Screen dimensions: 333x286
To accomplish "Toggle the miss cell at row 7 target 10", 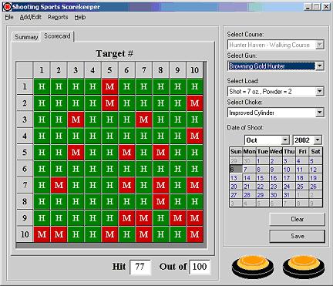I will (x=194, y=185).
